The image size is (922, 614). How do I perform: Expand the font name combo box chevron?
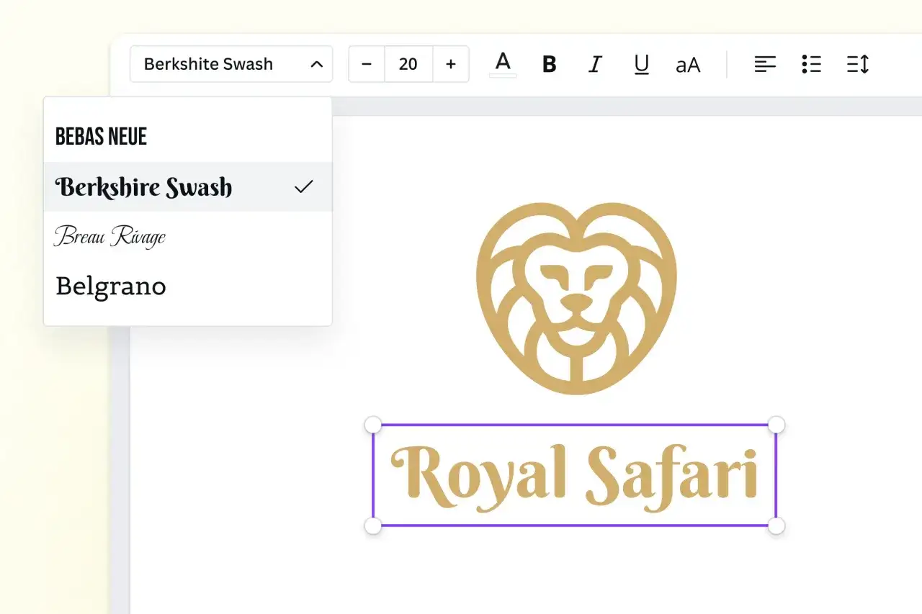coord(316,63)
